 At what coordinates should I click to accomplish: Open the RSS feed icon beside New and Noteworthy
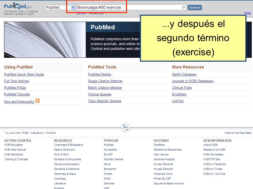[x=37, y=101]
